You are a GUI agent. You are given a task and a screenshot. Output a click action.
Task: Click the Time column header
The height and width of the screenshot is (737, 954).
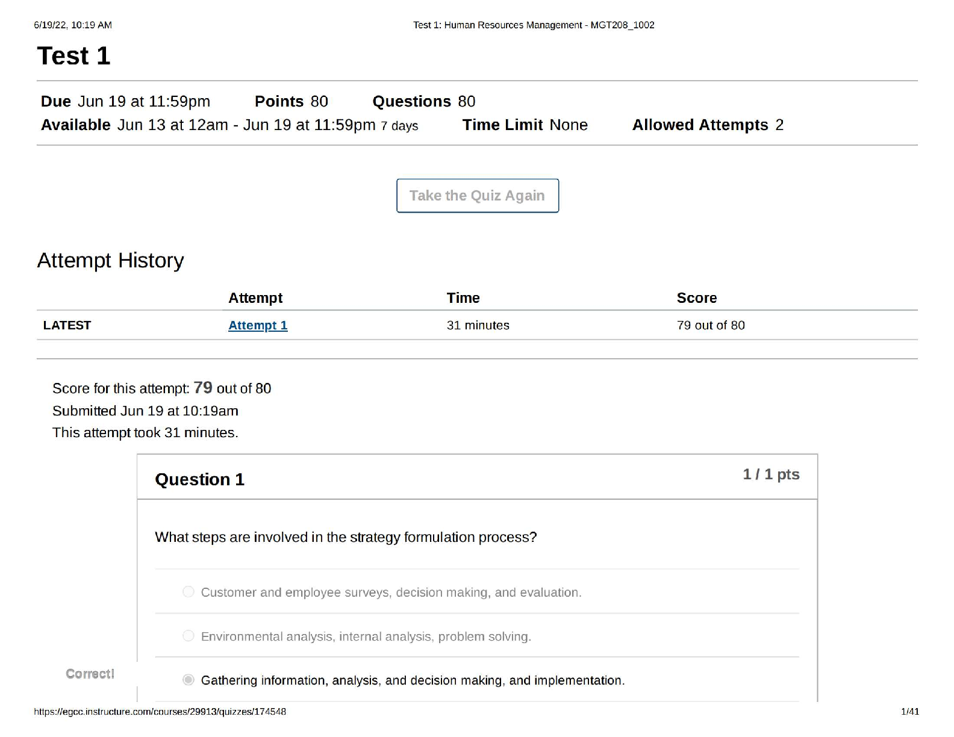coord(463,298)
